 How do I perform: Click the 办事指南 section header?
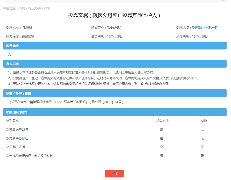click(13, 64)
